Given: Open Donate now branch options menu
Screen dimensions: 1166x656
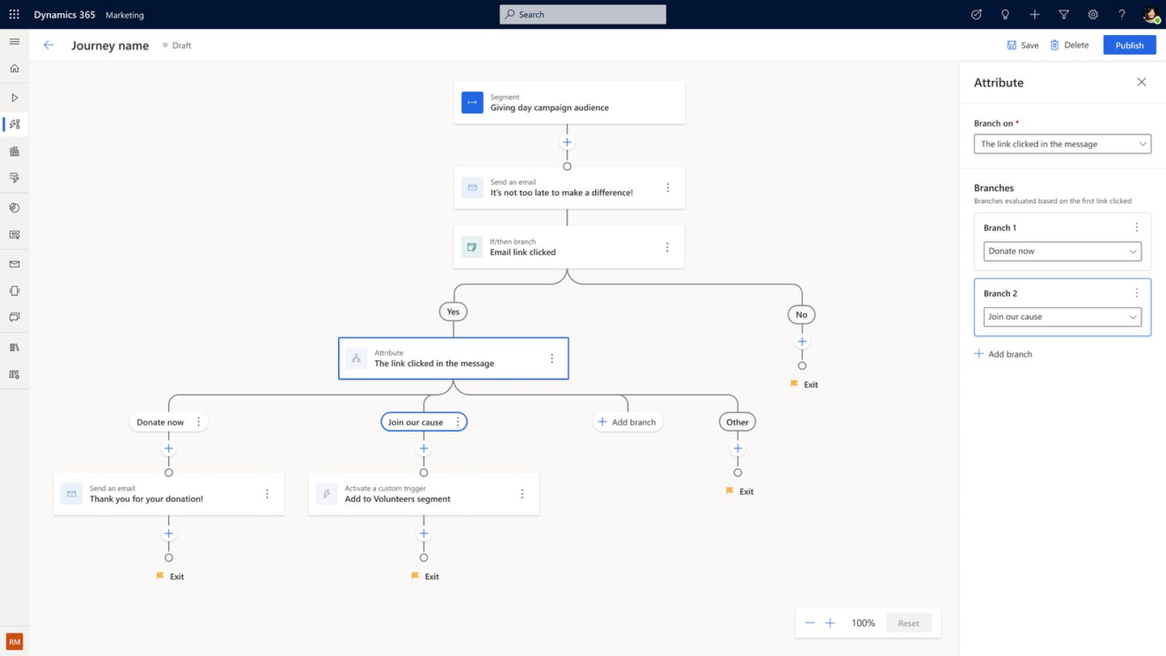Looking at the screenshot, I should (198, 422).
